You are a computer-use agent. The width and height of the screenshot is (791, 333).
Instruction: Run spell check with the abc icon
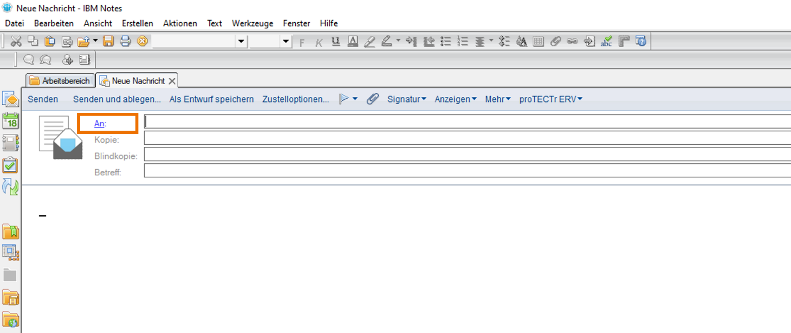click(x=606, y=41)
